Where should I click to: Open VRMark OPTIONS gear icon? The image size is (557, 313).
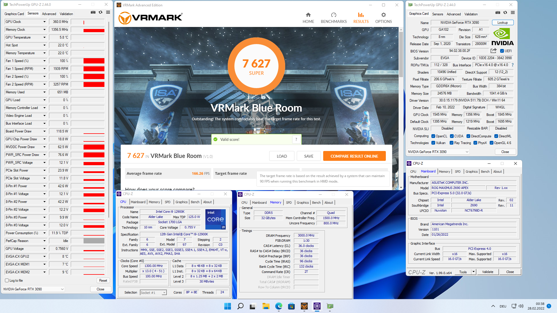tap(384, 15)
